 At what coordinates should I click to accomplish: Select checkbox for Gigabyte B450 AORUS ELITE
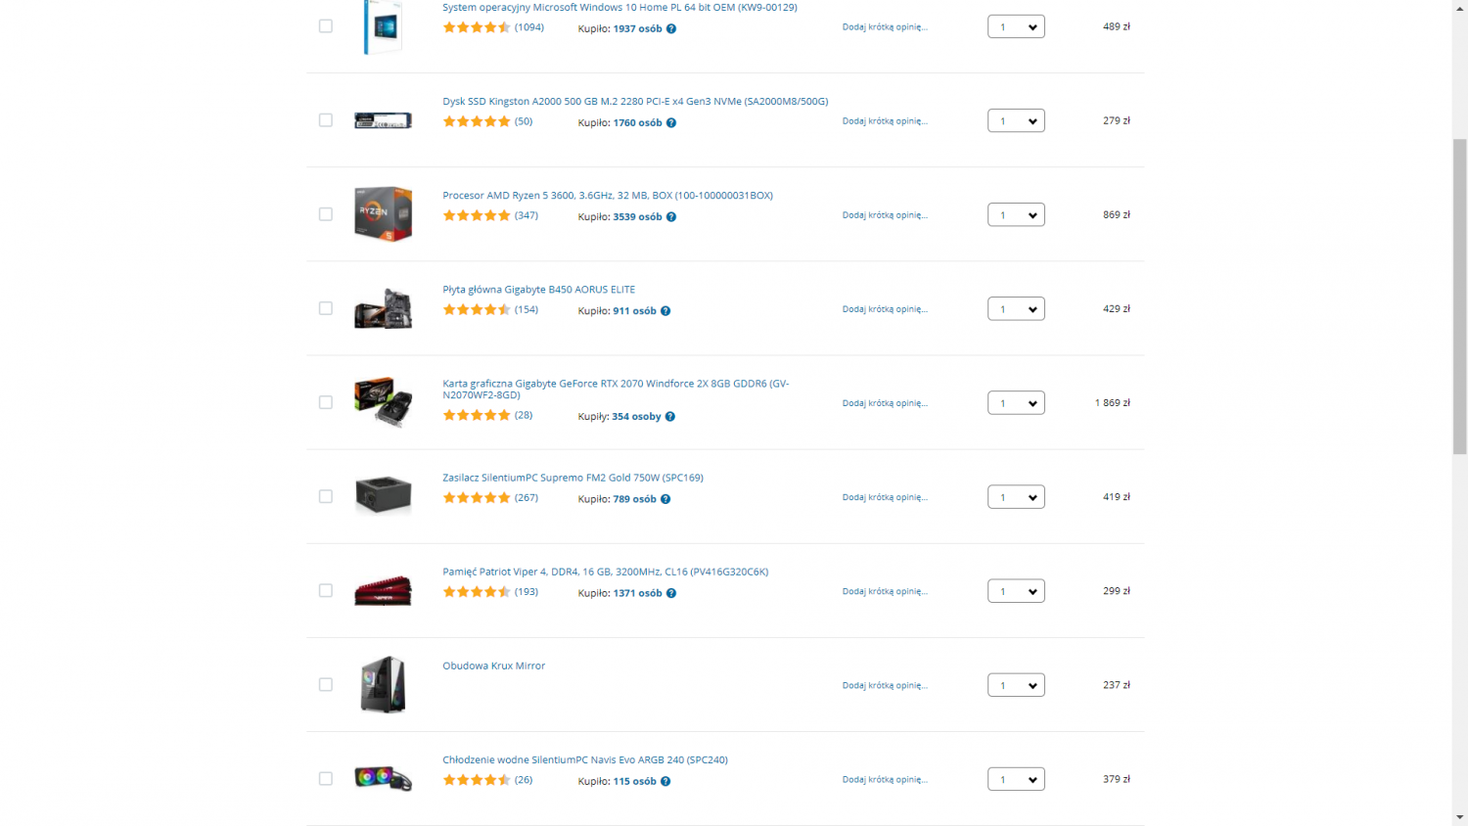326,308
